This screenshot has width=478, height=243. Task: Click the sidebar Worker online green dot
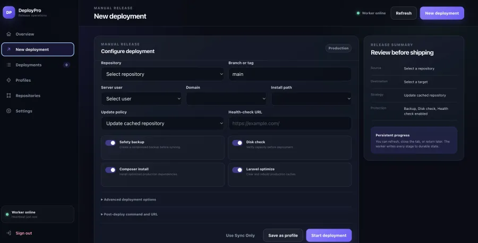pyautogui.click(x=7, y=214)
